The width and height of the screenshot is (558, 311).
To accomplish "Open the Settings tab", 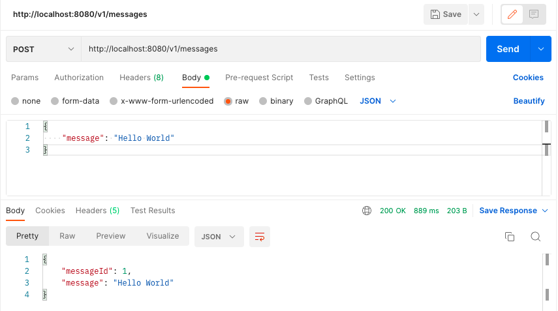I will coord(360,78).
